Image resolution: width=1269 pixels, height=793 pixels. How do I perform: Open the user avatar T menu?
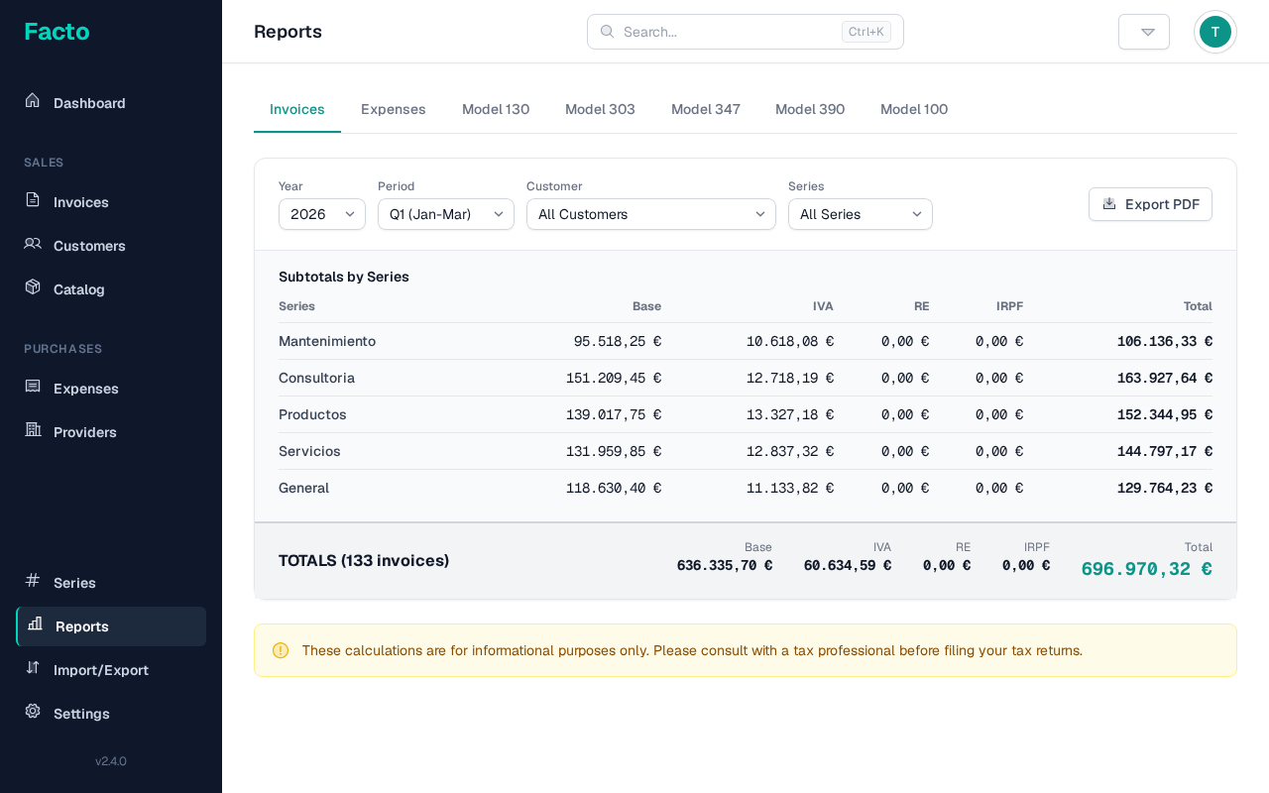pos(1214,32)
